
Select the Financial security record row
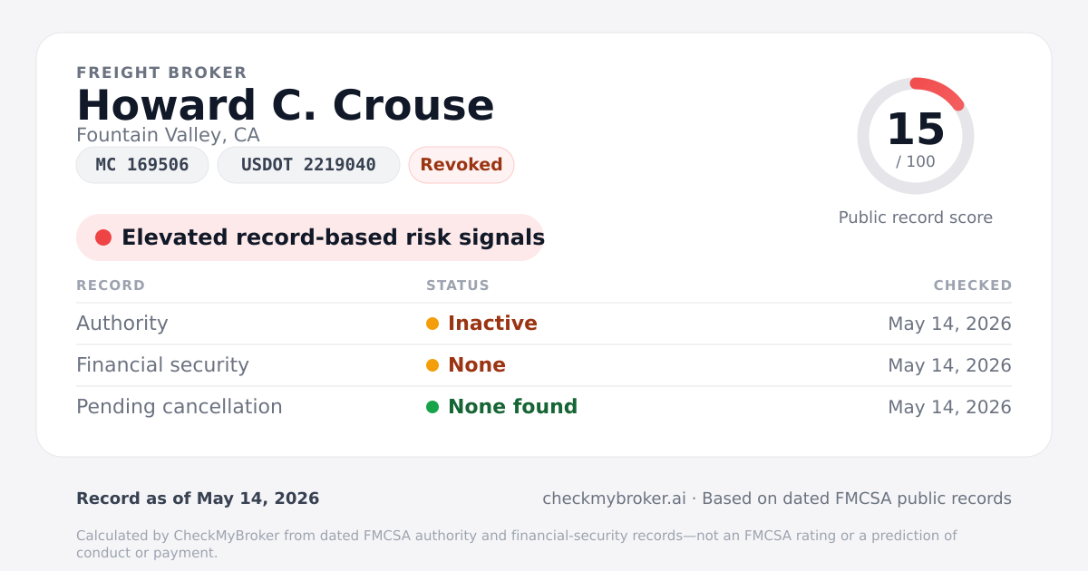[544, 365]
